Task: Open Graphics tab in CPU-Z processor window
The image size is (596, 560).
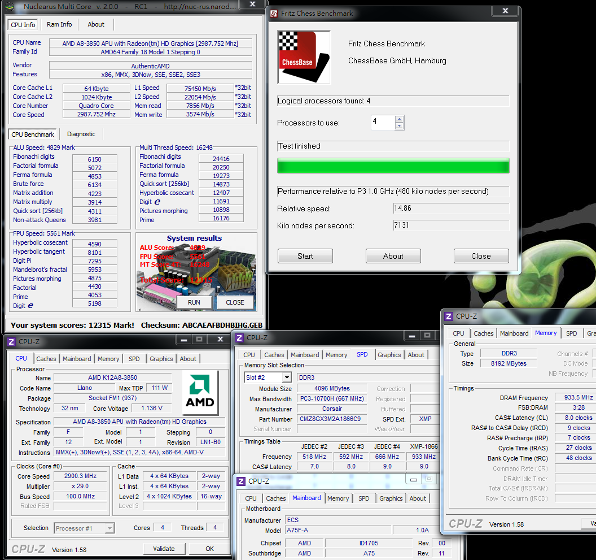Action: click(x=161, y=359)
